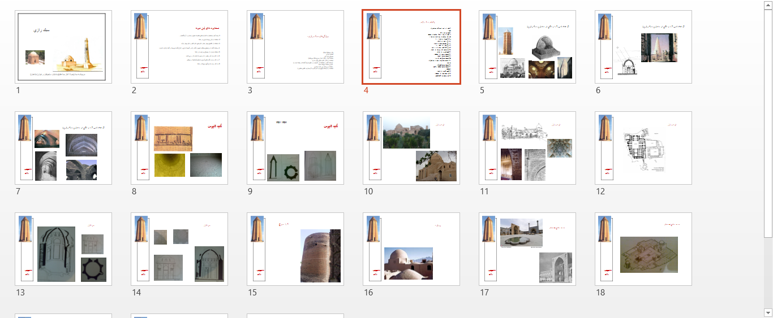Select slide 7 thumbnail with vault photos
The height and width of the screenshot is (318, 773).
[63, 148]
